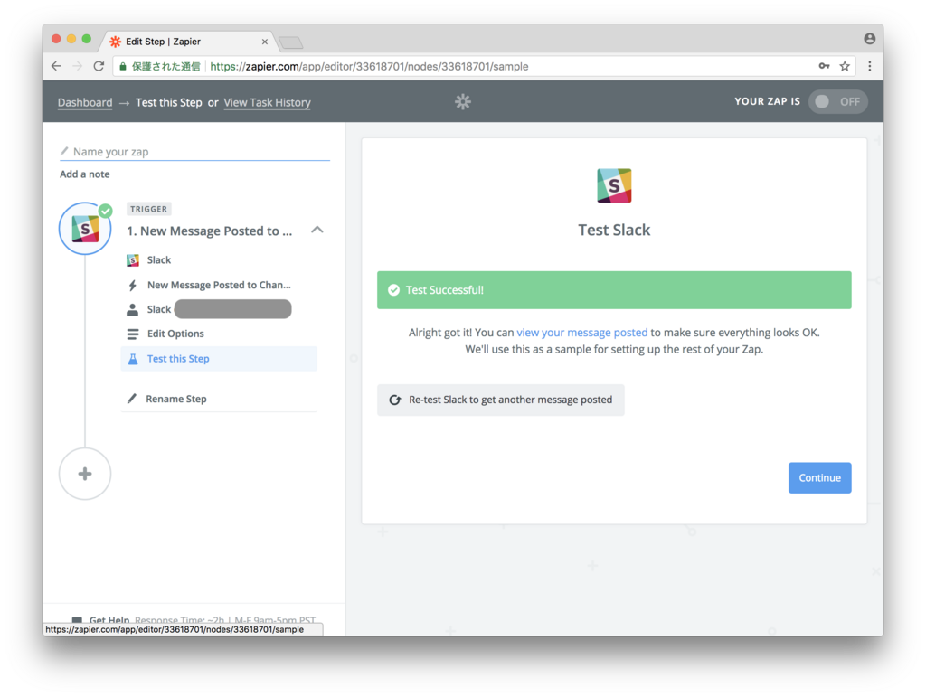The width and height of the screenshot is (926, 697).
Task: Click the Zapier gear logo in header
Action: (462, 101)
